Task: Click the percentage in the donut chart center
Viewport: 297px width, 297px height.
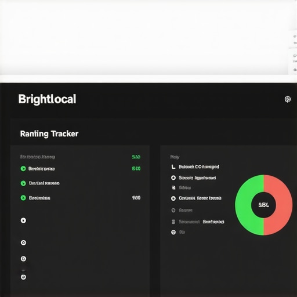Action: [x=264, y=205]
